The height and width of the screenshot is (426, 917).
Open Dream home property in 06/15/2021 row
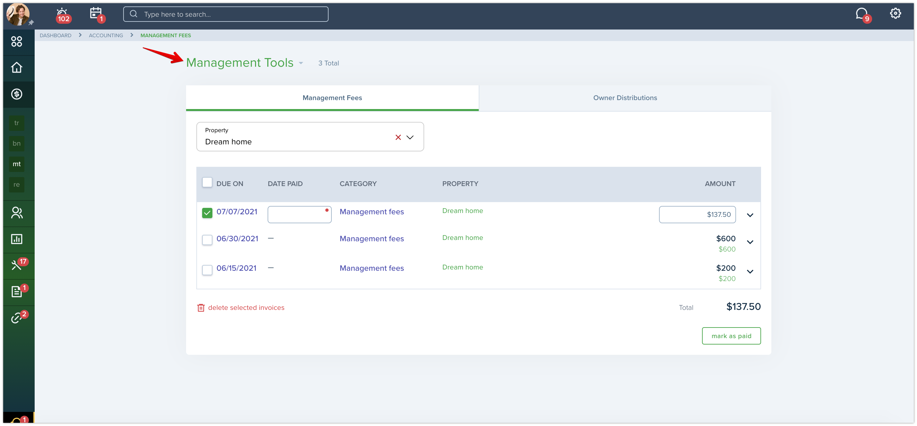[462, 267]
